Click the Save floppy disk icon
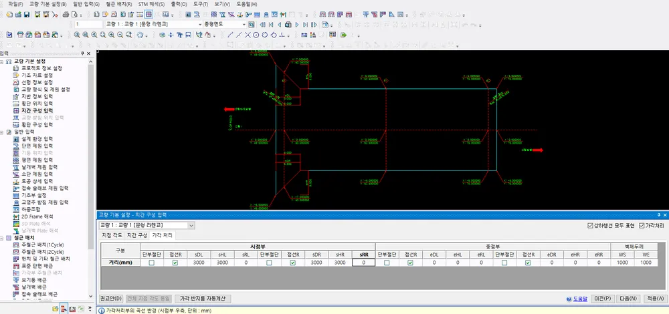This screenshot has height=314, width=669. pos(27,14)
